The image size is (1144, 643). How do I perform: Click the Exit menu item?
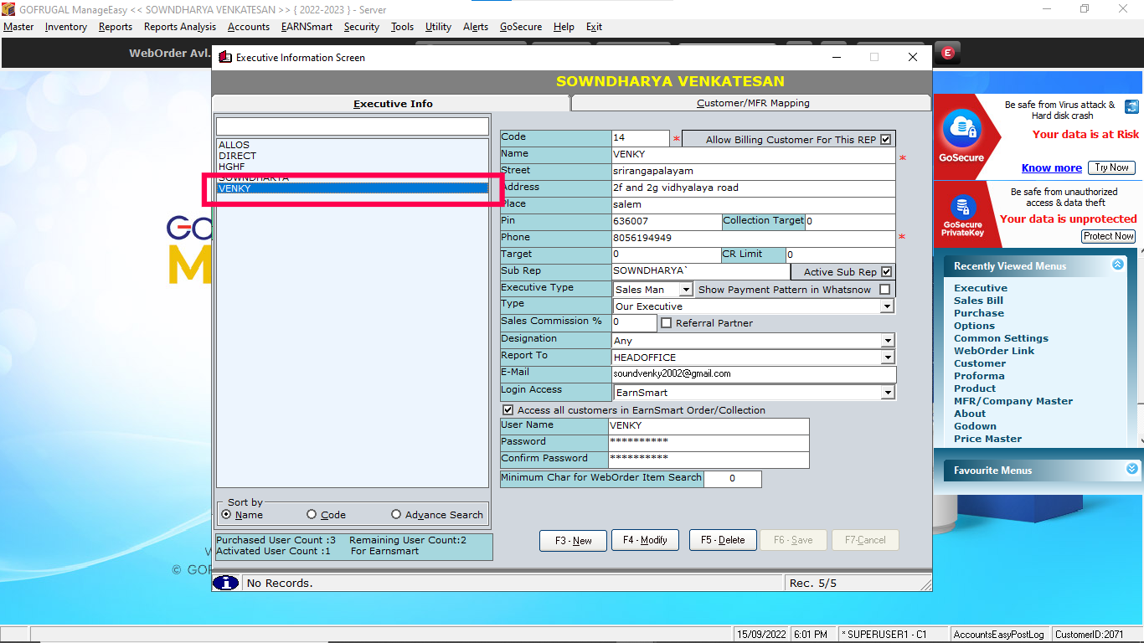point(594,27)
